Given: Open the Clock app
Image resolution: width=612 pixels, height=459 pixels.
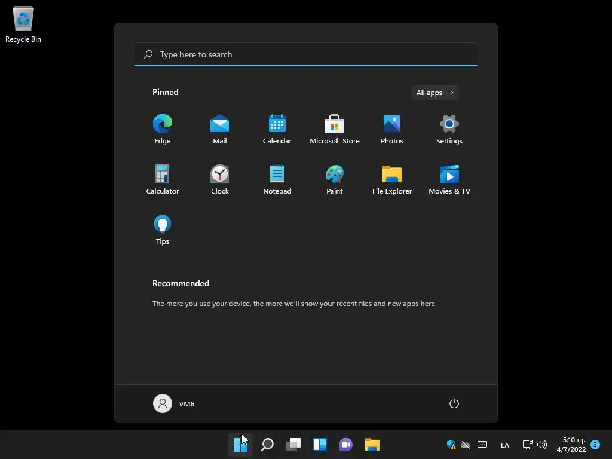Looking at the screenshot, I should pos(220,179).
